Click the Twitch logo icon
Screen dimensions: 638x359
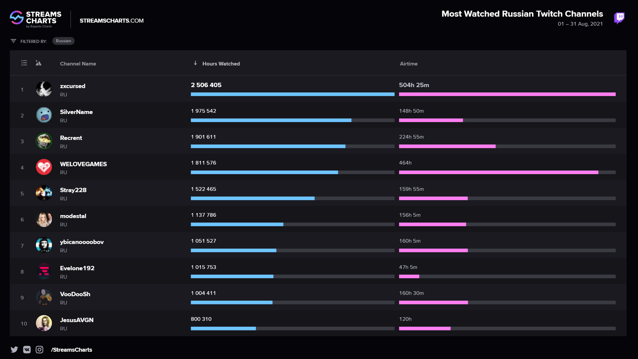click(x=619, y=18)
